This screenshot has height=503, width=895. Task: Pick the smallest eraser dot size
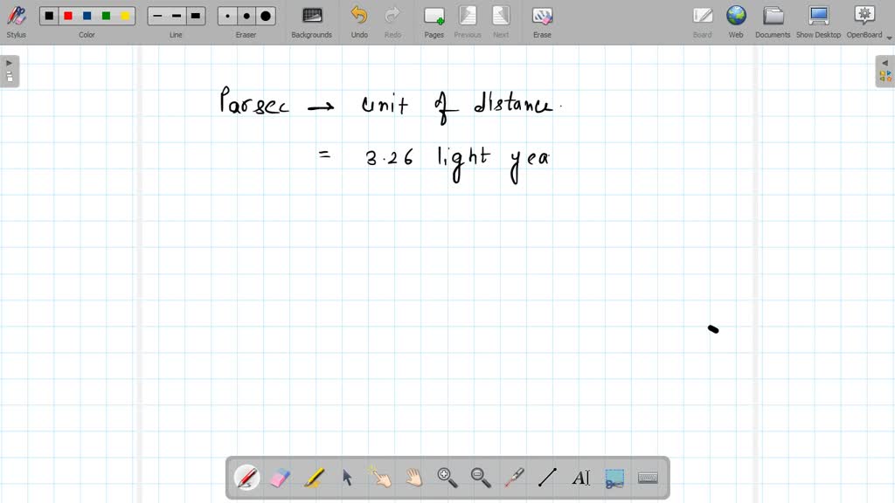pyautogui.click(x=226, y=15)
